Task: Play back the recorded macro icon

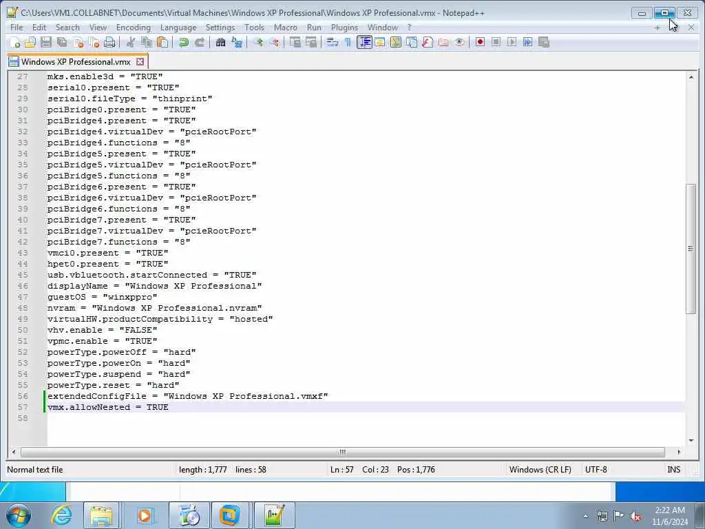Action: [x=512, y=42]
